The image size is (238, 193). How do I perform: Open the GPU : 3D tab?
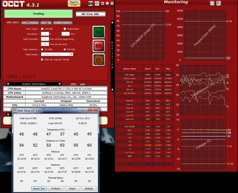pos(46,23)
